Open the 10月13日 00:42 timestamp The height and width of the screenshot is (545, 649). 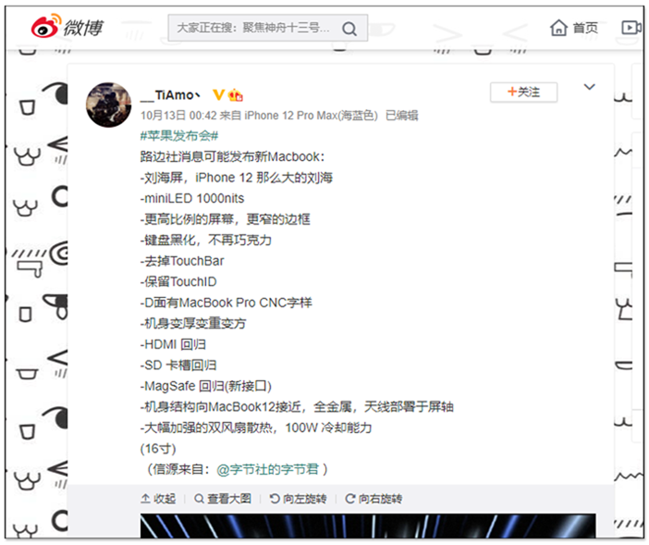[178, 115]
